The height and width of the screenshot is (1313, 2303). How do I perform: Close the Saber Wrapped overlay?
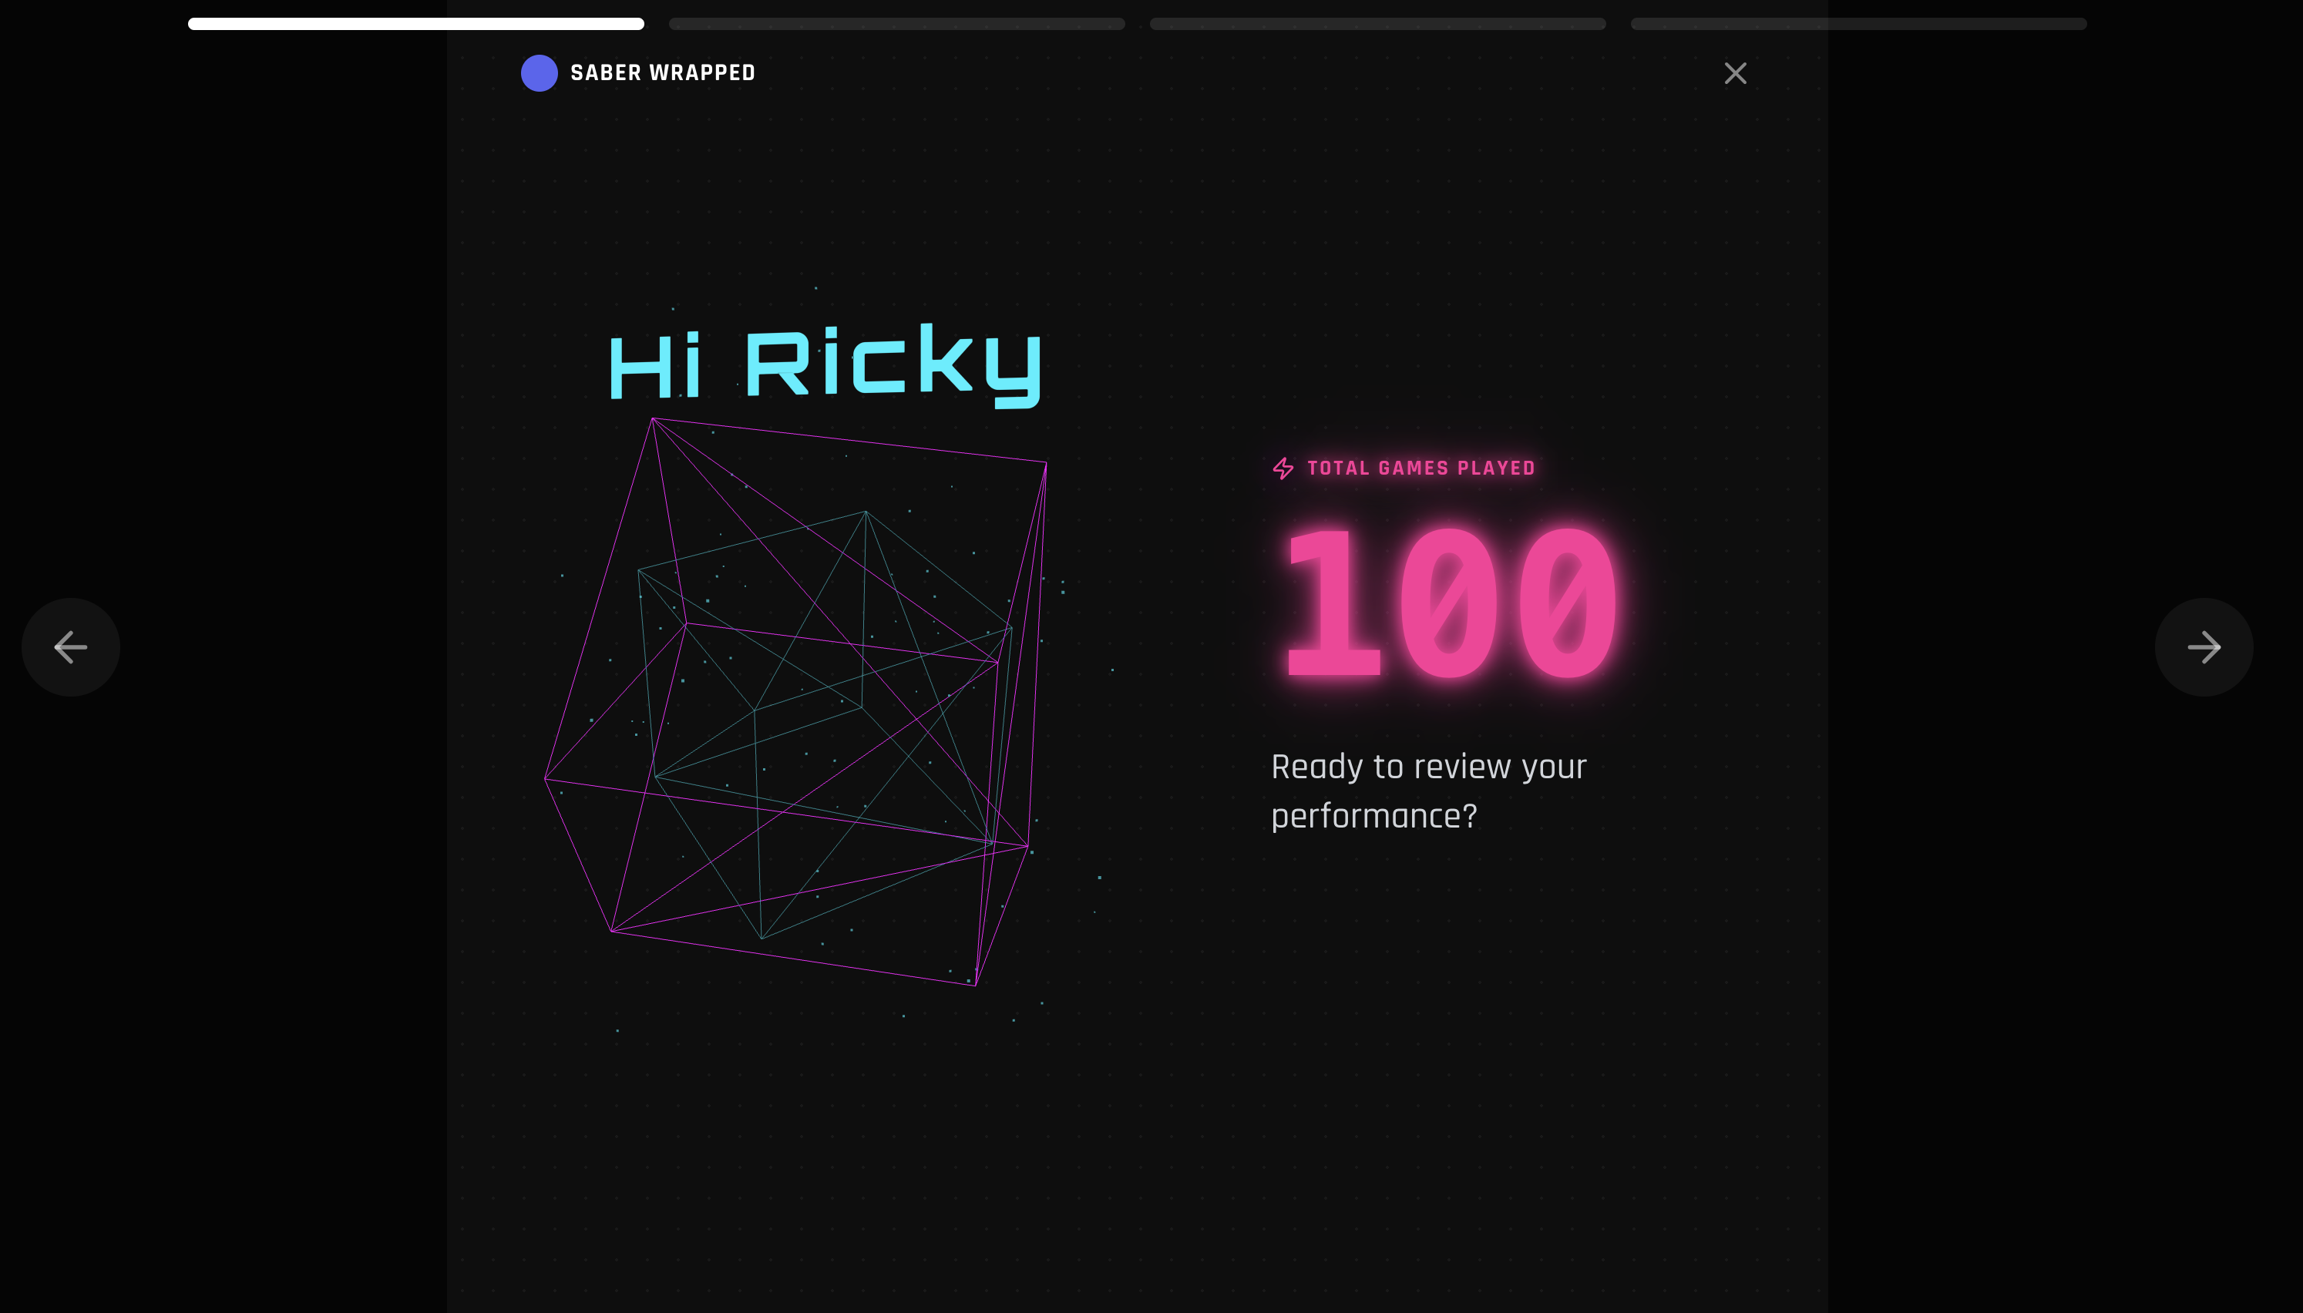coord(1735,73)
